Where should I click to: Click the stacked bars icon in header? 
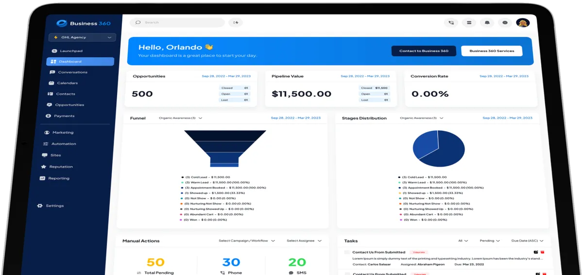469,22
